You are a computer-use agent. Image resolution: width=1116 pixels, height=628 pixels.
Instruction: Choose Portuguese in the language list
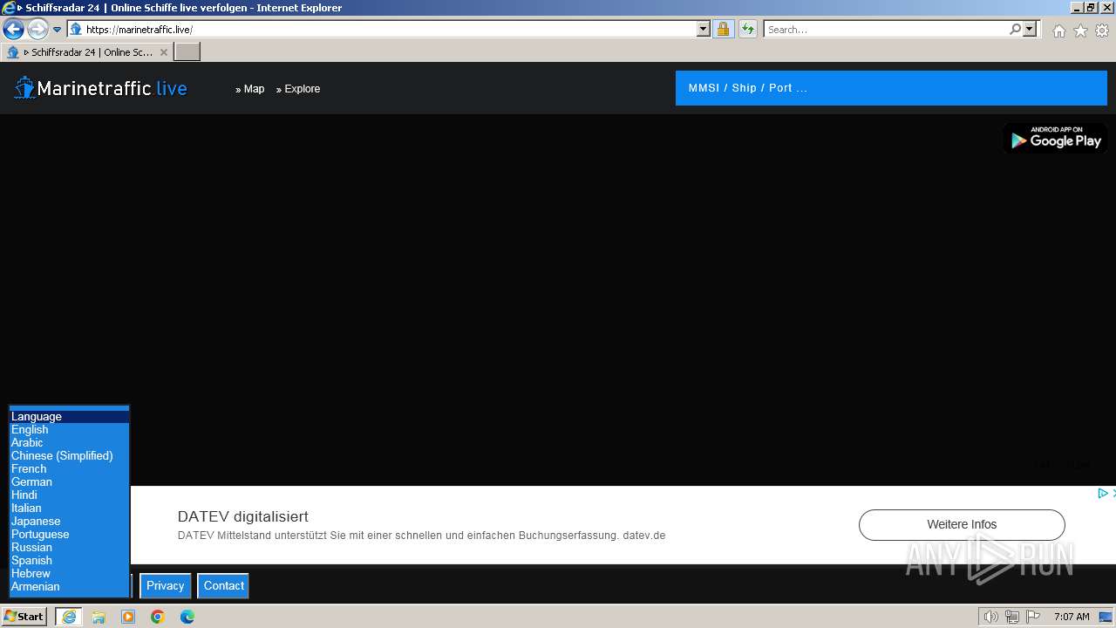(x=69, y=535)
